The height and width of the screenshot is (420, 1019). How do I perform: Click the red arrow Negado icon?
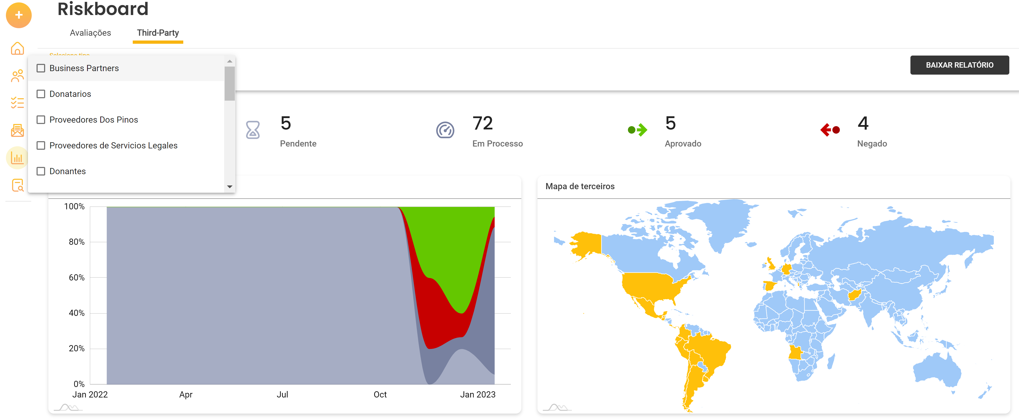830,130
